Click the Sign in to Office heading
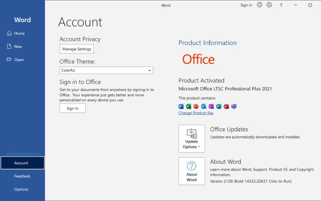This screenshot has width=321, height=201. click(80, 82)
